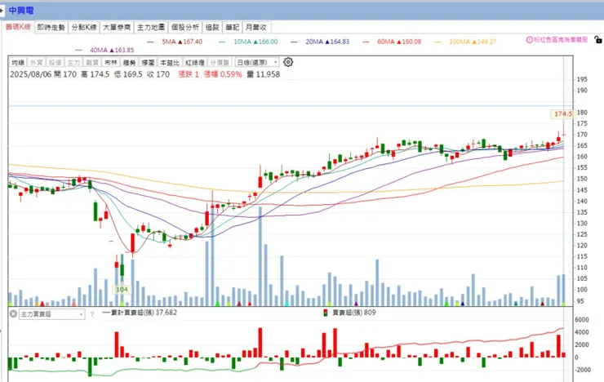This screenshot has width=604, height=382.
Task: Click the 5MA ▲167.40 legend label
Action: coord(182,42)
